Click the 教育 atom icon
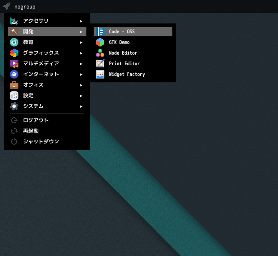The image size is (278, 256). pos(14,42)
